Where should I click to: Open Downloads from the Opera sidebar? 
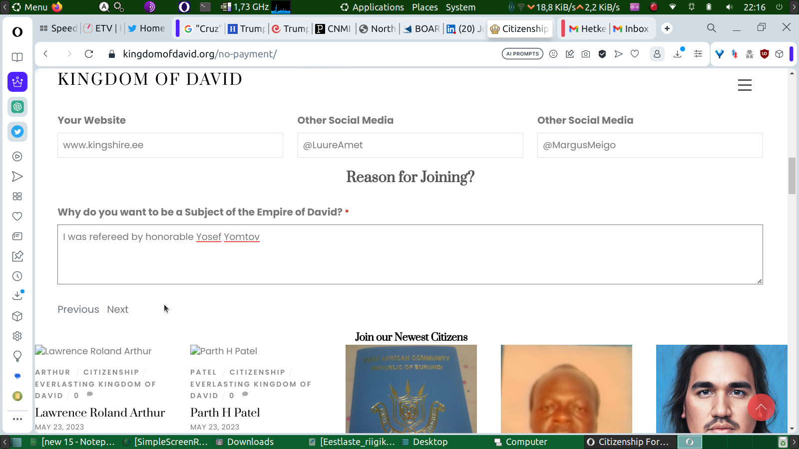click(x=17, y=295)
